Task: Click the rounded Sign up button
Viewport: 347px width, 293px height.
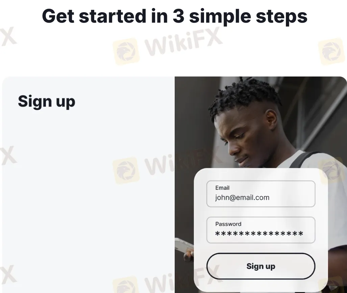Action: [x=261, y=266]
